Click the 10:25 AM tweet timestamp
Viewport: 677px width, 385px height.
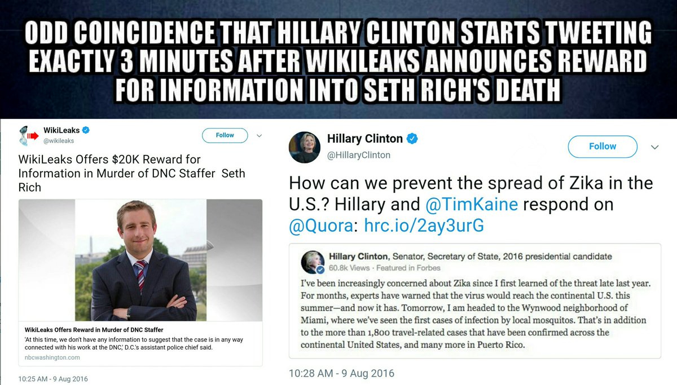(x=53, y=379)
